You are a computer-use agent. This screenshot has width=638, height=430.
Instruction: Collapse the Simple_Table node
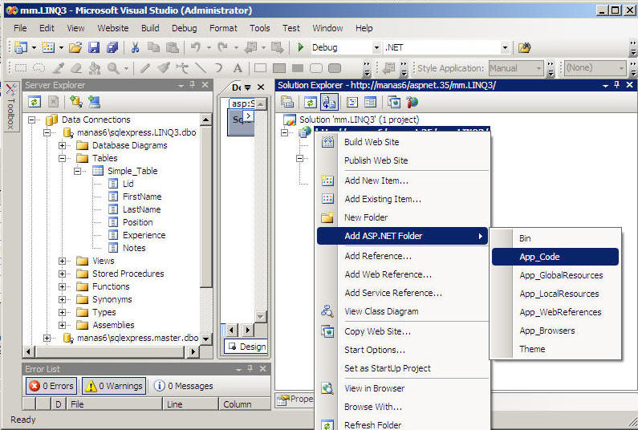point(77,171)
